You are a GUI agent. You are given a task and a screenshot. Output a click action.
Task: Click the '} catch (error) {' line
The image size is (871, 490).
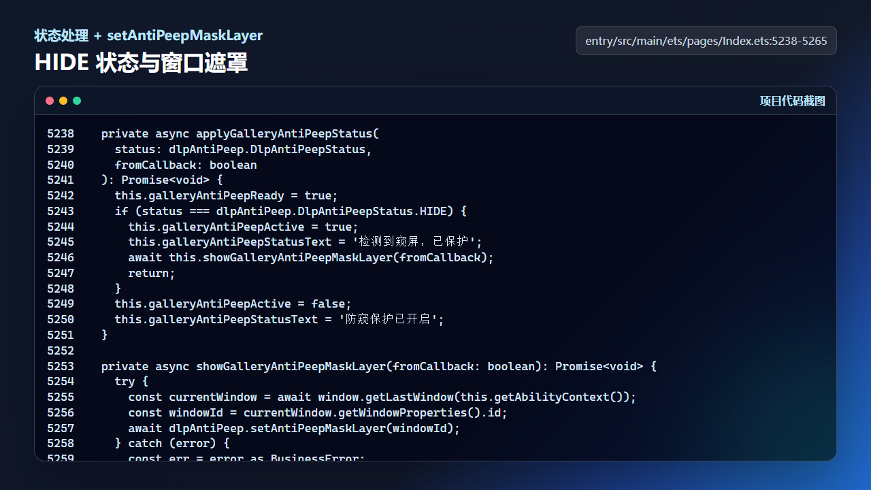coord(172,444)
